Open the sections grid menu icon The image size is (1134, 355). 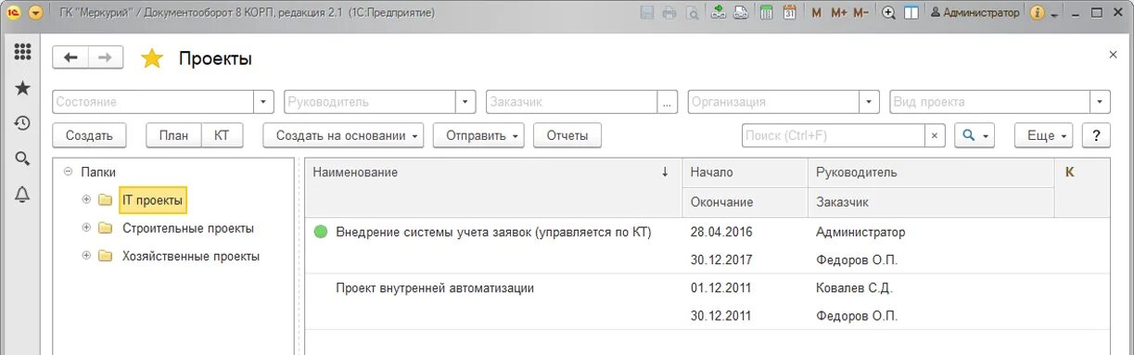(22, 52)
